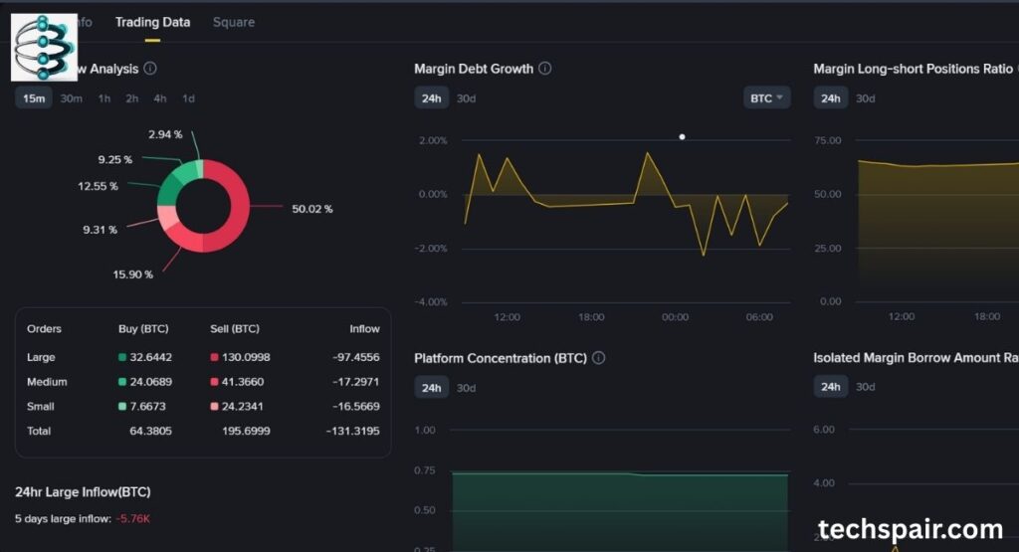Set money flow interval to 1d
This screenshot has height=552, width=1019.
188,98
